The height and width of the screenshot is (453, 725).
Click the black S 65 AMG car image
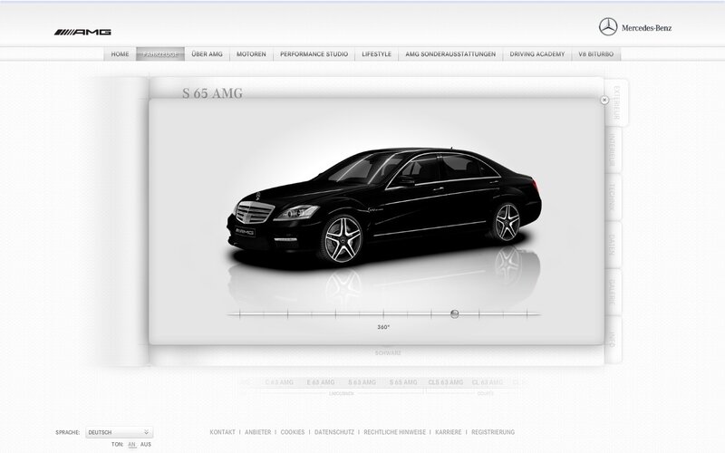tap(384, 207)
